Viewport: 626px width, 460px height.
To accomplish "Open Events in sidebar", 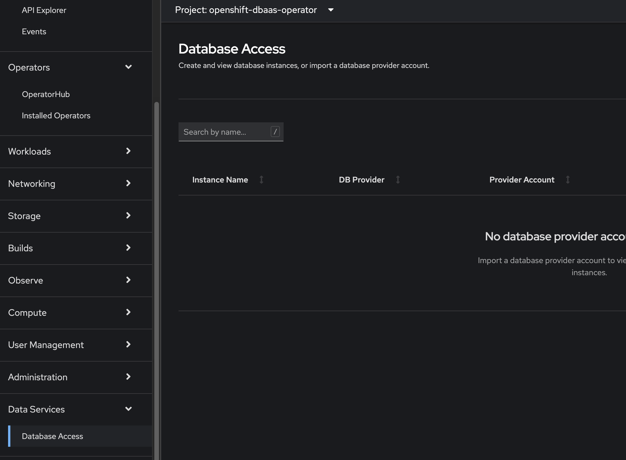I will pos(34,32).
